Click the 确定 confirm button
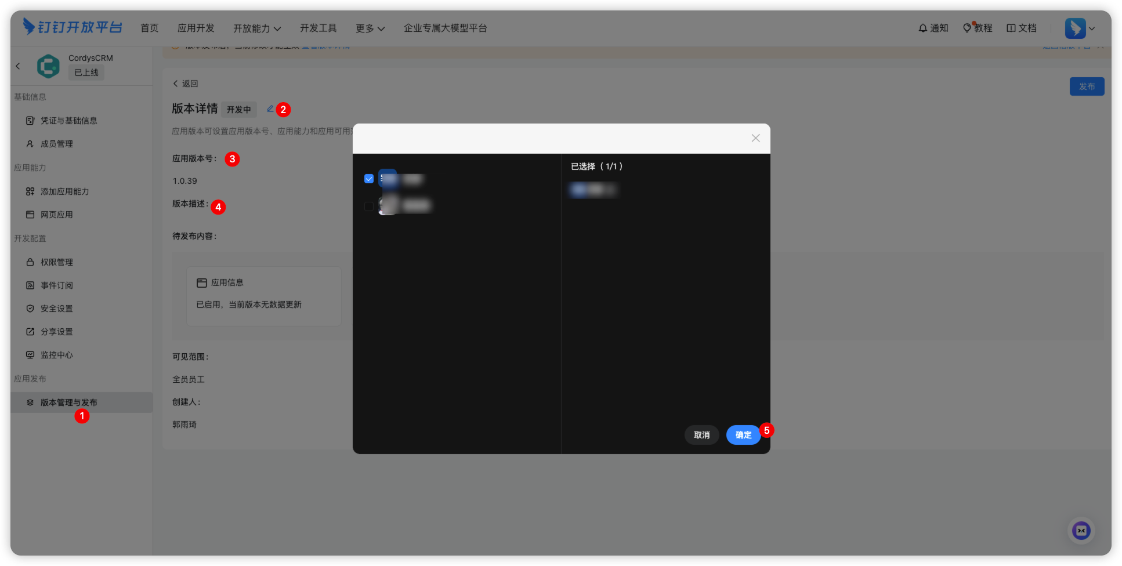Image resolution: width=1122 pixels, height=566 pixels. 743,435
